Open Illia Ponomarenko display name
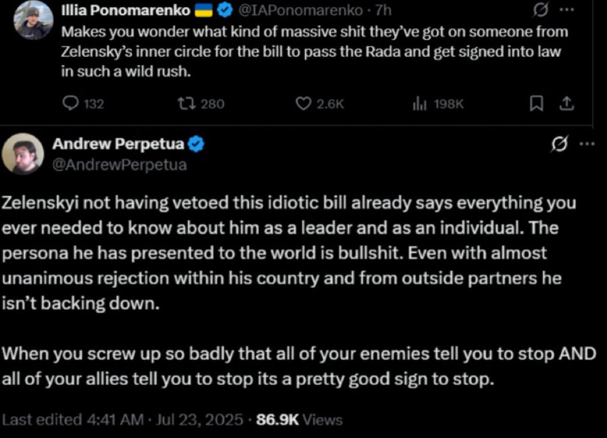 (x=126, y=10)
